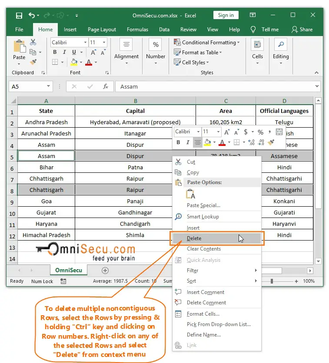The image size is (329, 363).
Task: Toggle Center alignment in mini toolbar
Action: tap(197, 142)
